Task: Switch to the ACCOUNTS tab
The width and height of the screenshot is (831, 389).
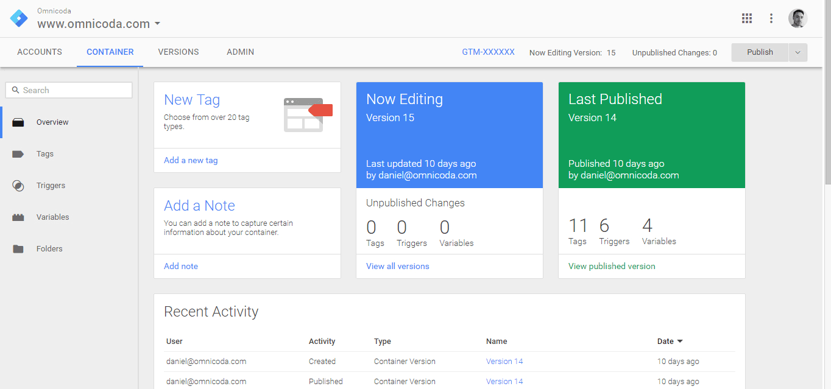Action: (39, 52)
